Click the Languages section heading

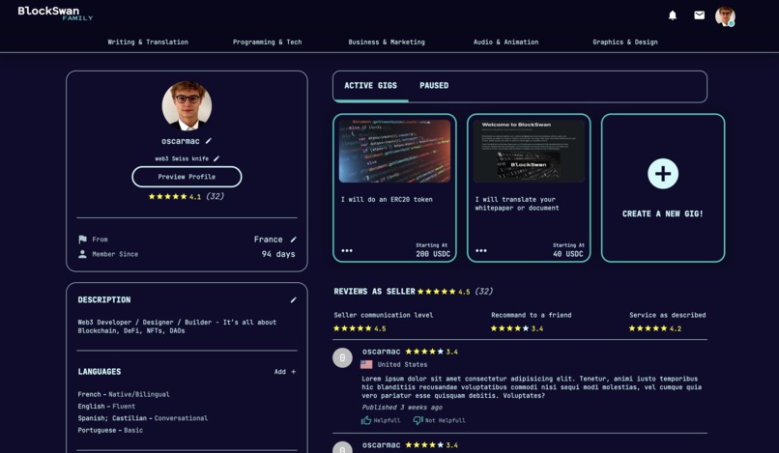[100, 372]
